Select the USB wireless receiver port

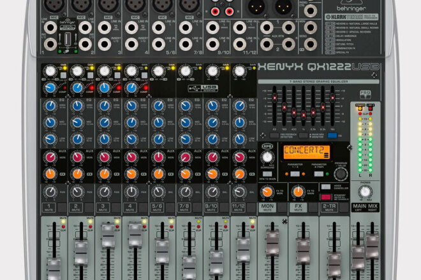point(68,39)
